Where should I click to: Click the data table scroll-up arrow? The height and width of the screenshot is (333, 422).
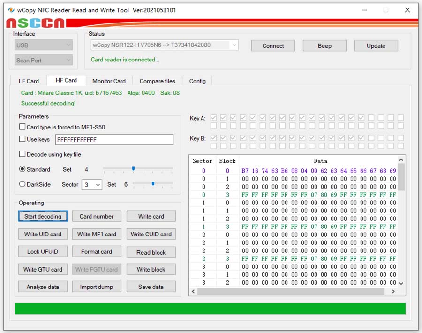pos(401,159)
